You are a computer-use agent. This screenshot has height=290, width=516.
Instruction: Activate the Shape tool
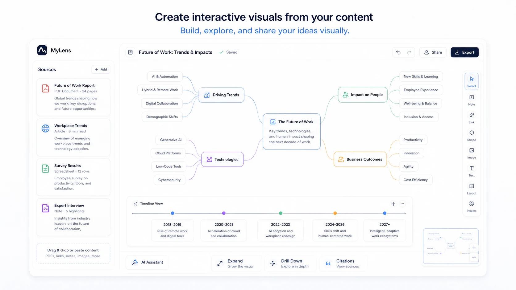pos(472,135)
